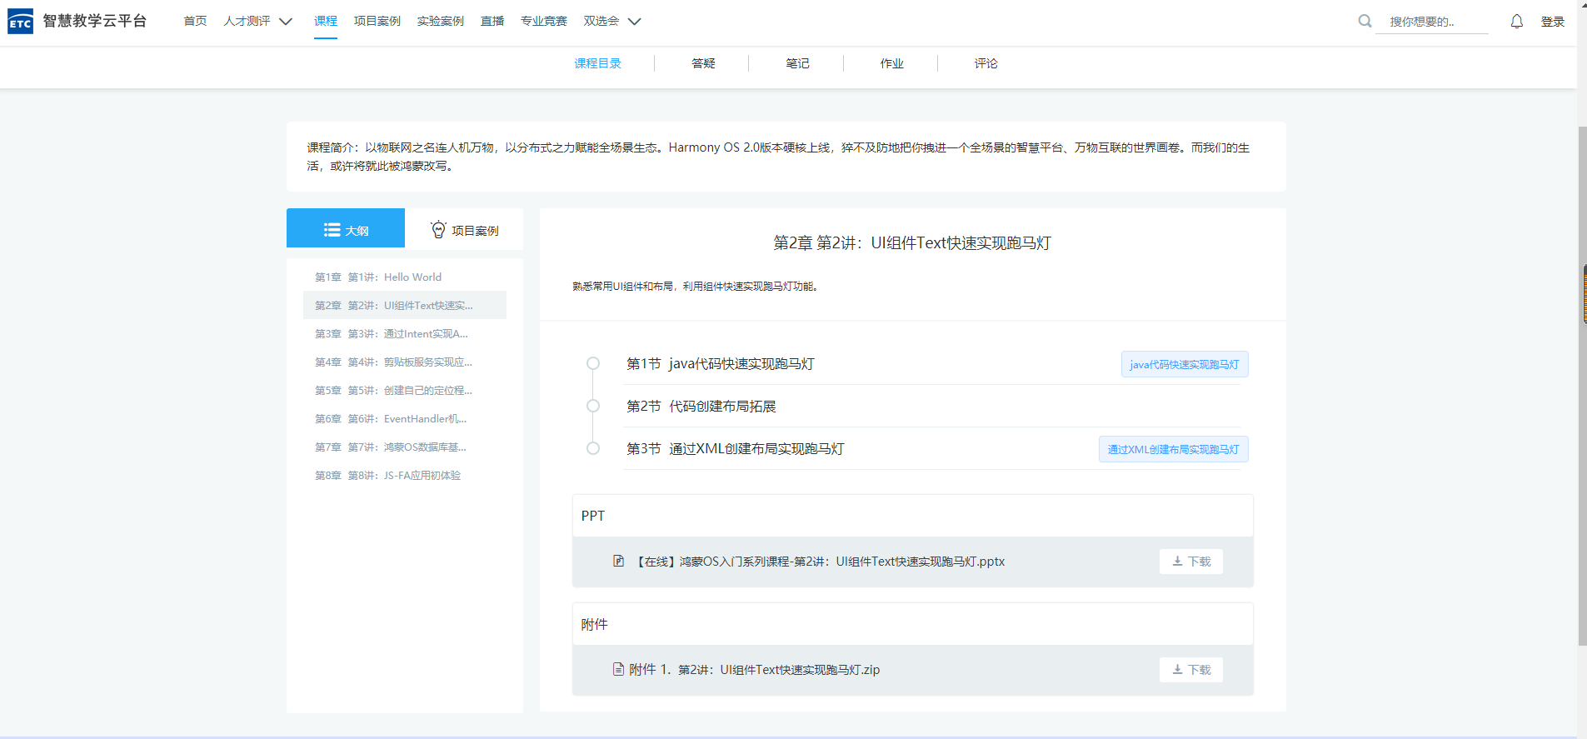1587x739 pixels.
Task: Select the 项目案例 sidebar tab
Action: point(464,228)
